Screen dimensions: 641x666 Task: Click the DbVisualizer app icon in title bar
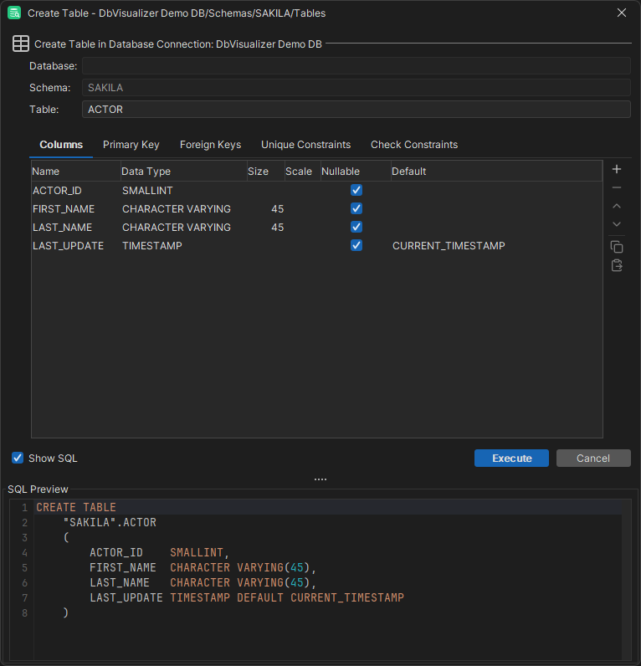14,13
